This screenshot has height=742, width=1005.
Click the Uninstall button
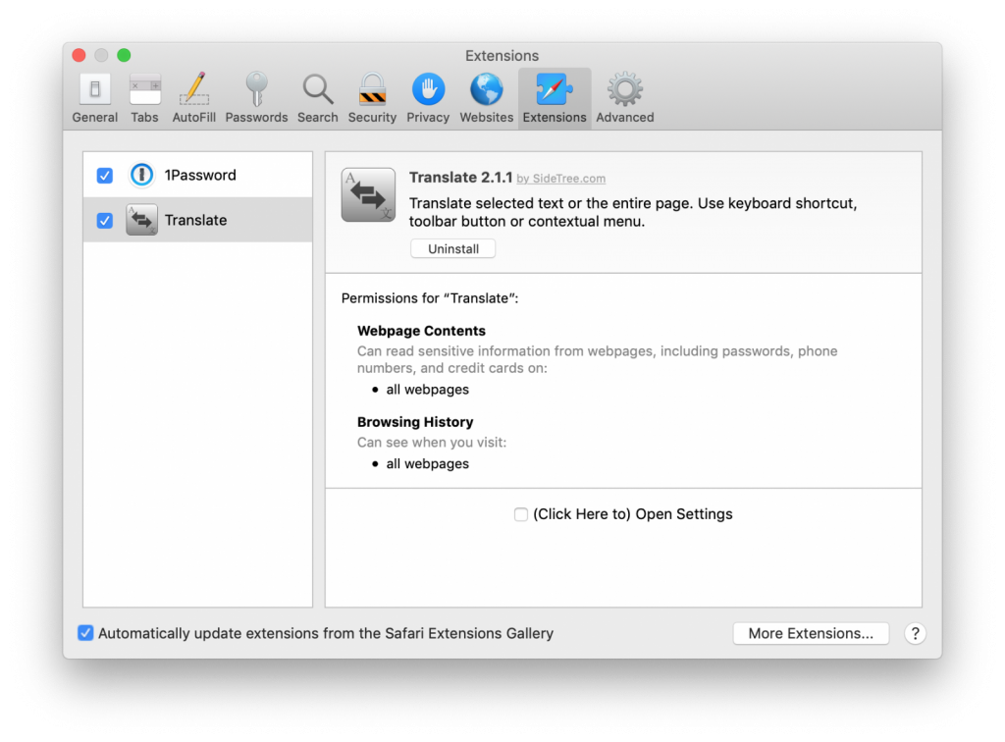453,248
